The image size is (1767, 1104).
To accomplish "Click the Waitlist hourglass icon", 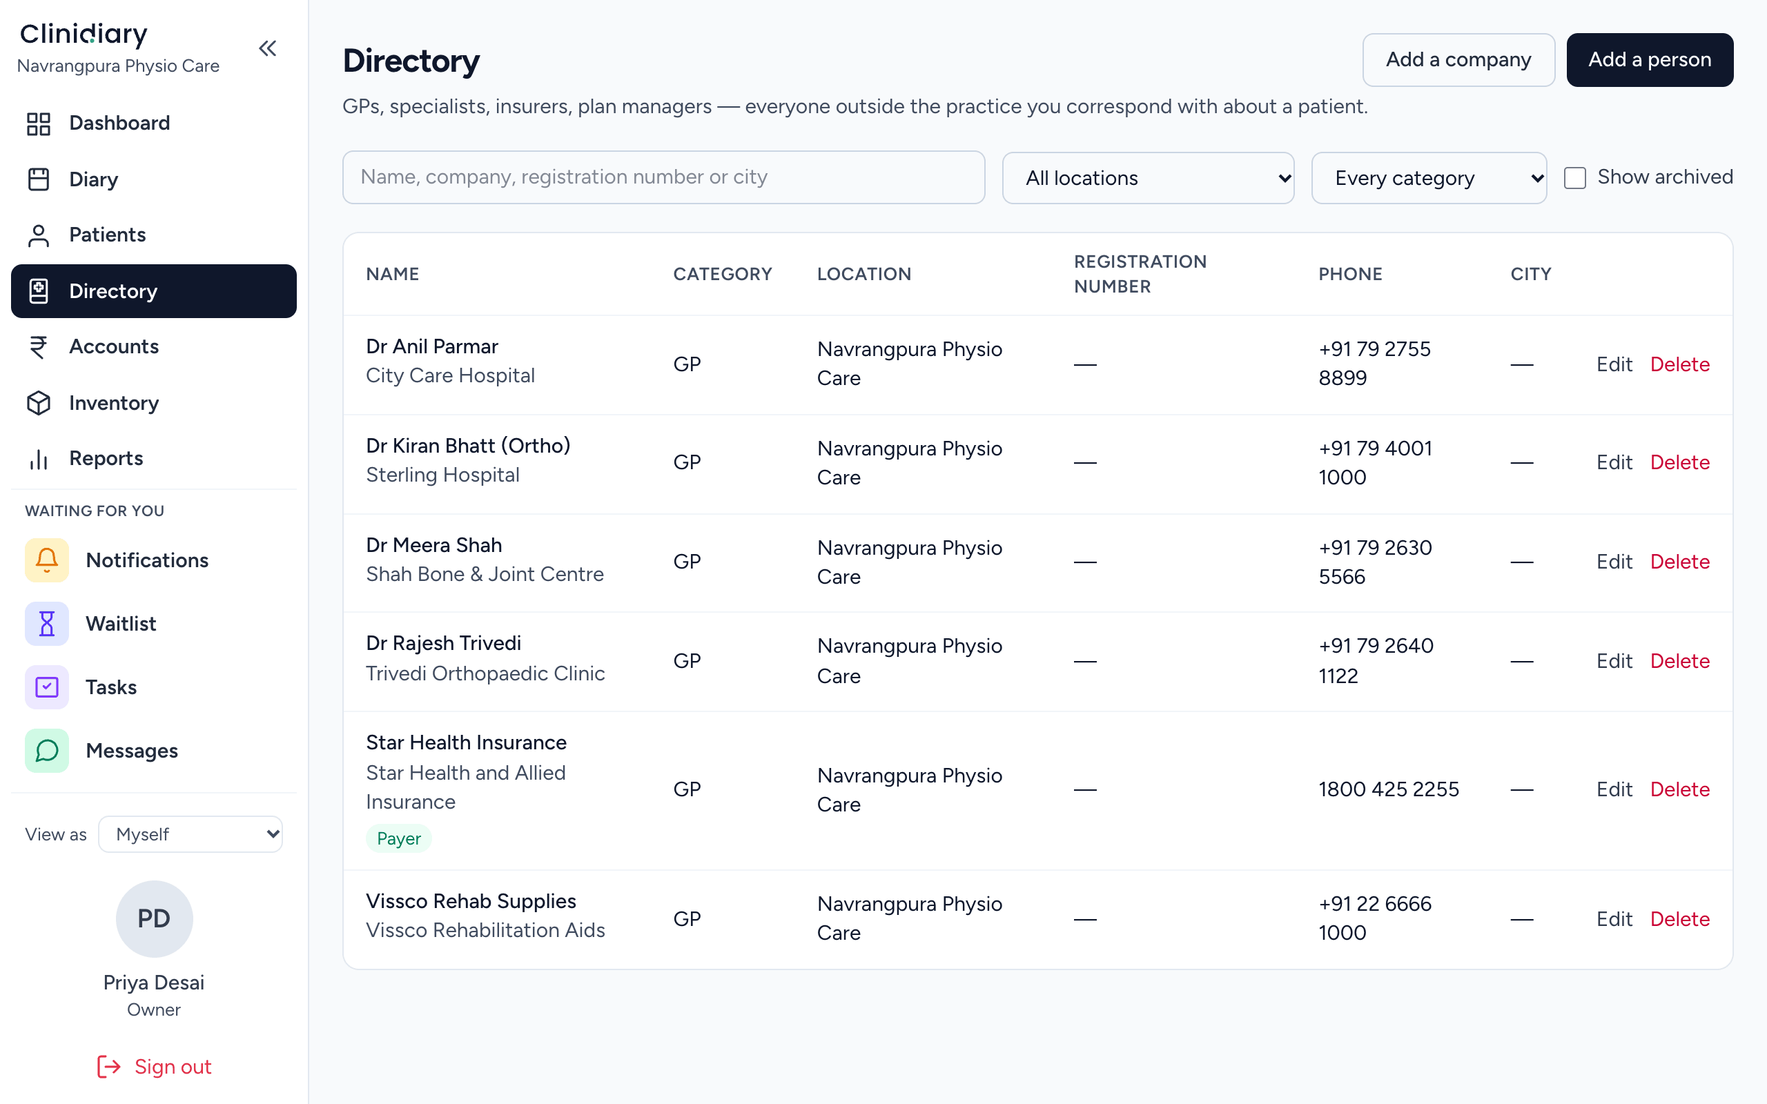I will [47, 624].
